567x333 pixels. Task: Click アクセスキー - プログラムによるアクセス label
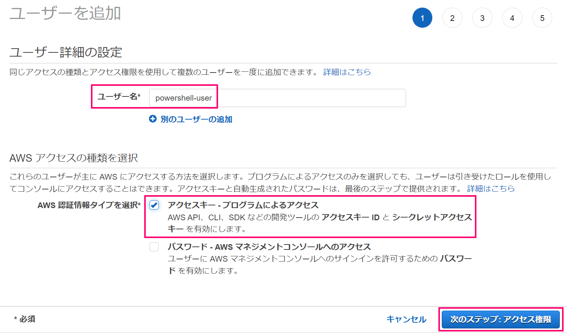pyautogui.click(x=243, y=205)
